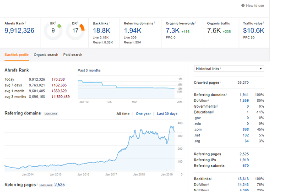The height and width of the screenshot is (191, 293).
Task: Click the LIVE LINKS badge by Referring domains
Action: coord(51,114)
